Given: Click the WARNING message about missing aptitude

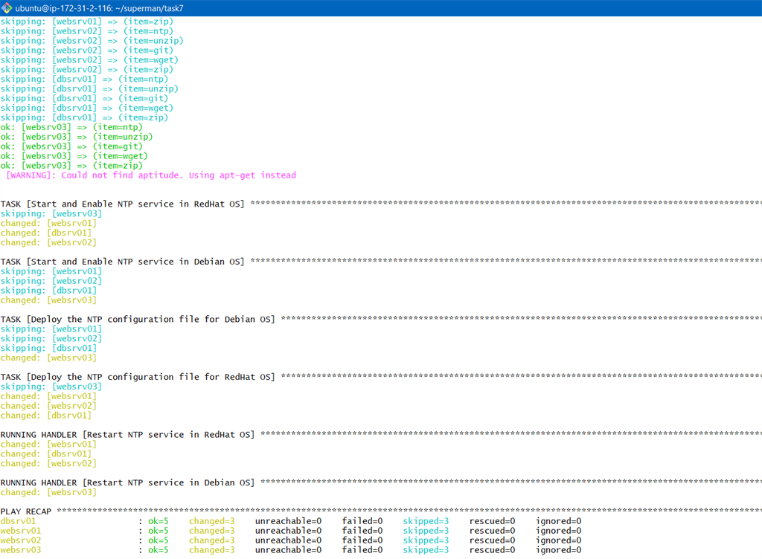Looking at the screenshot, I should 149,175.
